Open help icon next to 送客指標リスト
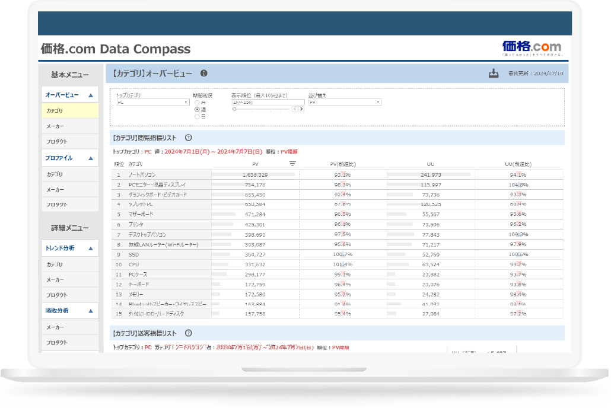The height and width of the screenshot is (408, 611). coord(189,333)
